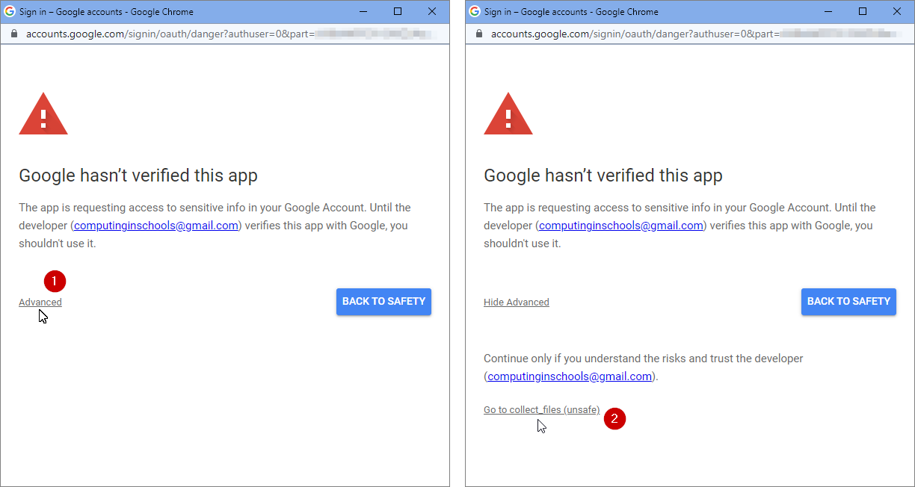The width and height of the screenshot is (915, 487).
Task: Click the window title text of the window with collapsed Advanced options
Action: pos(106,11)
